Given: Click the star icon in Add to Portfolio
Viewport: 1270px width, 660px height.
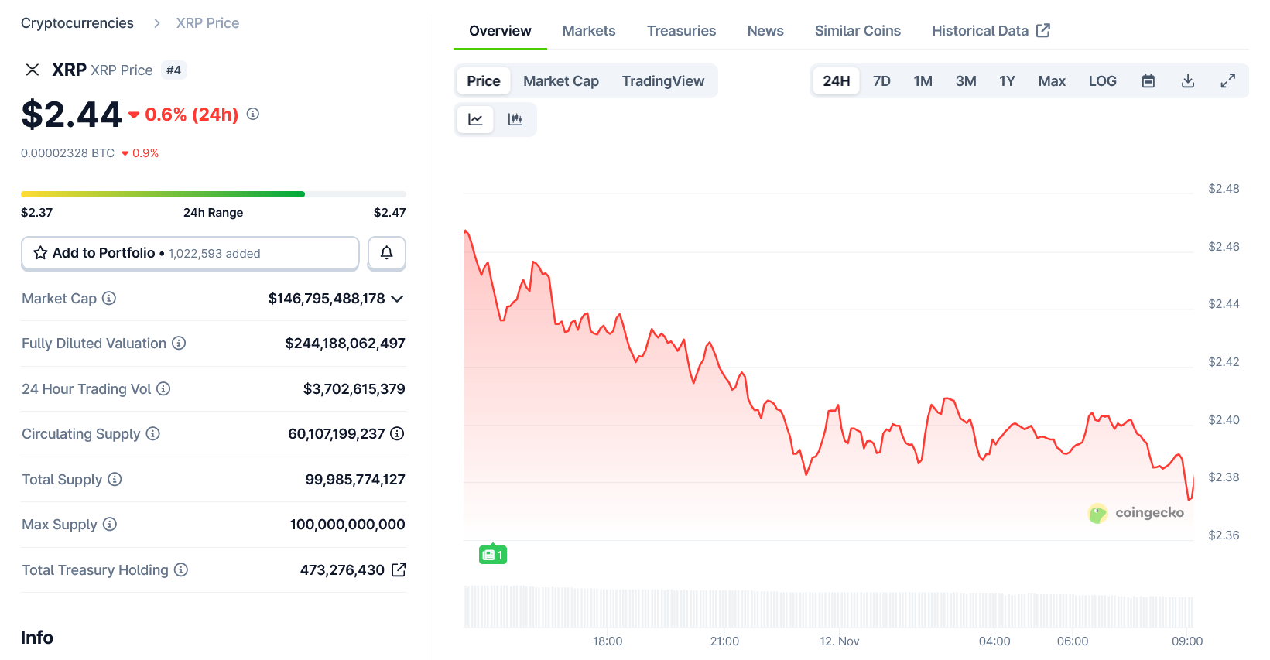Looking at the screenshot, I should point(41,253).
